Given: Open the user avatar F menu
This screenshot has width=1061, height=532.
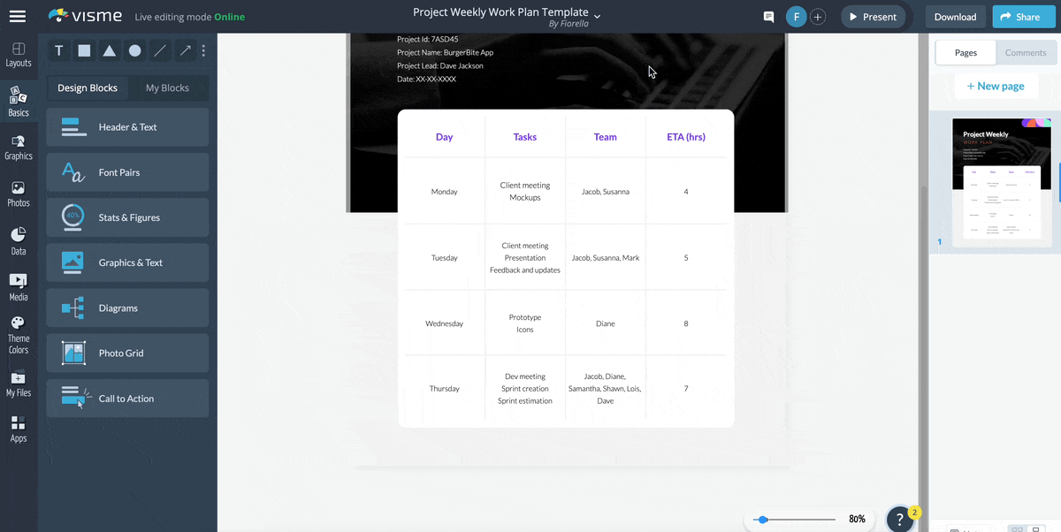Looking at the screenshot, I should [x=796, y=17].
